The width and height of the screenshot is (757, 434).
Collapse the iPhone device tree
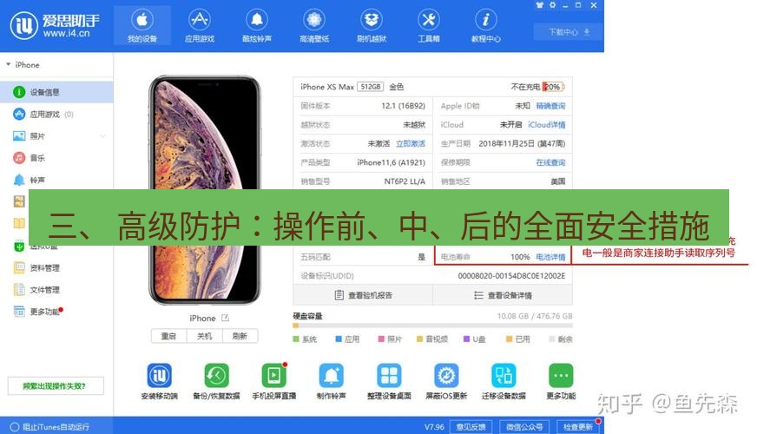[8, 64]
